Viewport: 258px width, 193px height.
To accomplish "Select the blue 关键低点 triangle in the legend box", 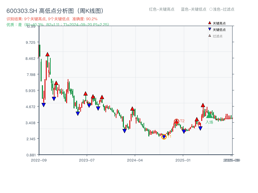I will pyautogui.click(x=209, y=29).
